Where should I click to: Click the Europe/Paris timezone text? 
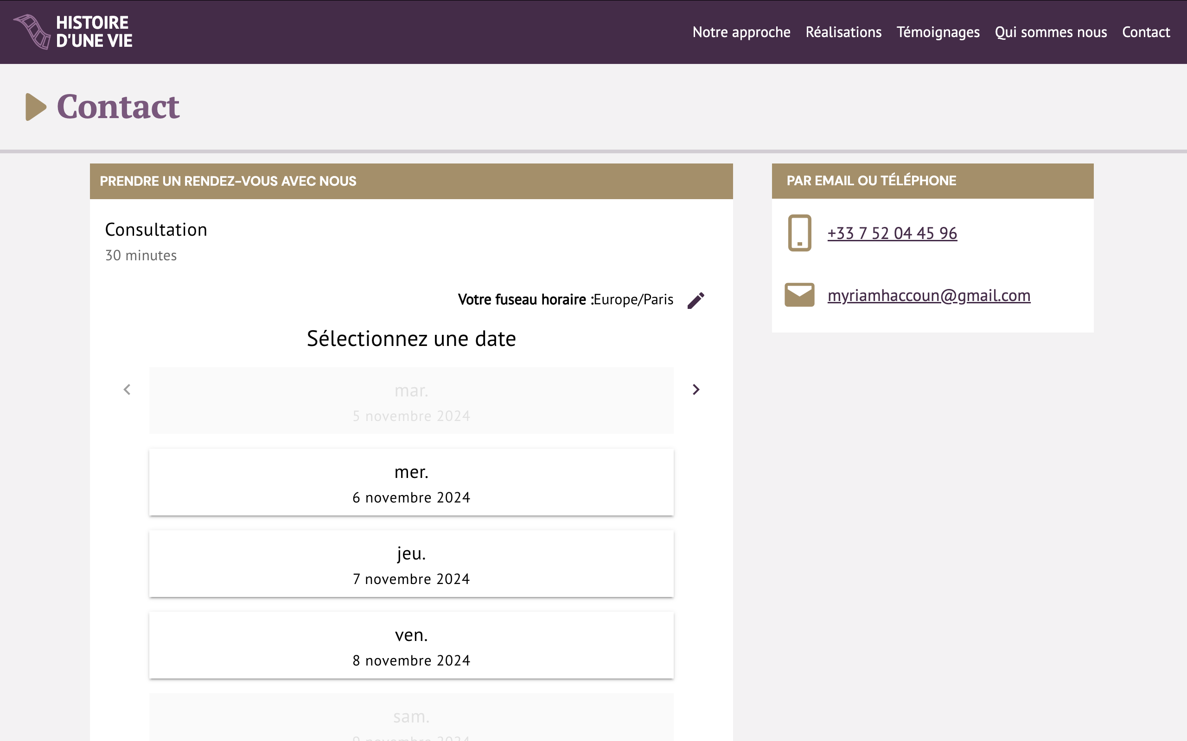[x=633, y=300]
